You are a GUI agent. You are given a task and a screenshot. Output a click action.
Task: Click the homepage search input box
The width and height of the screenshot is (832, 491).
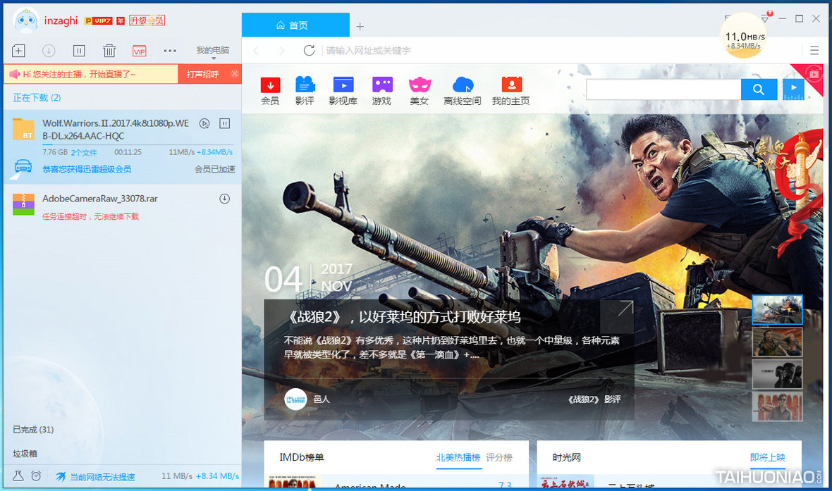pos(663,89)
